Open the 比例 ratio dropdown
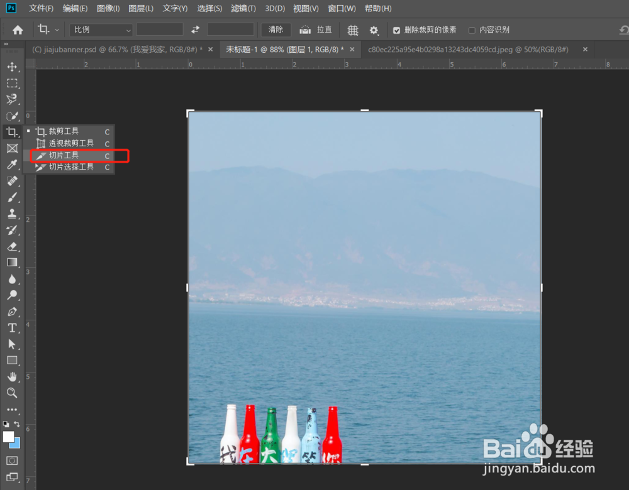 pos(100,29)
